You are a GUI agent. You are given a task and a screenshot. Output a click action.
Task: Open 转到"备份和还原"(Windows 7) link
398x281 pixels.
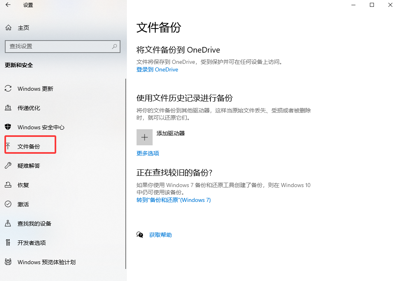pyautogui.click(x=173, y=200)
